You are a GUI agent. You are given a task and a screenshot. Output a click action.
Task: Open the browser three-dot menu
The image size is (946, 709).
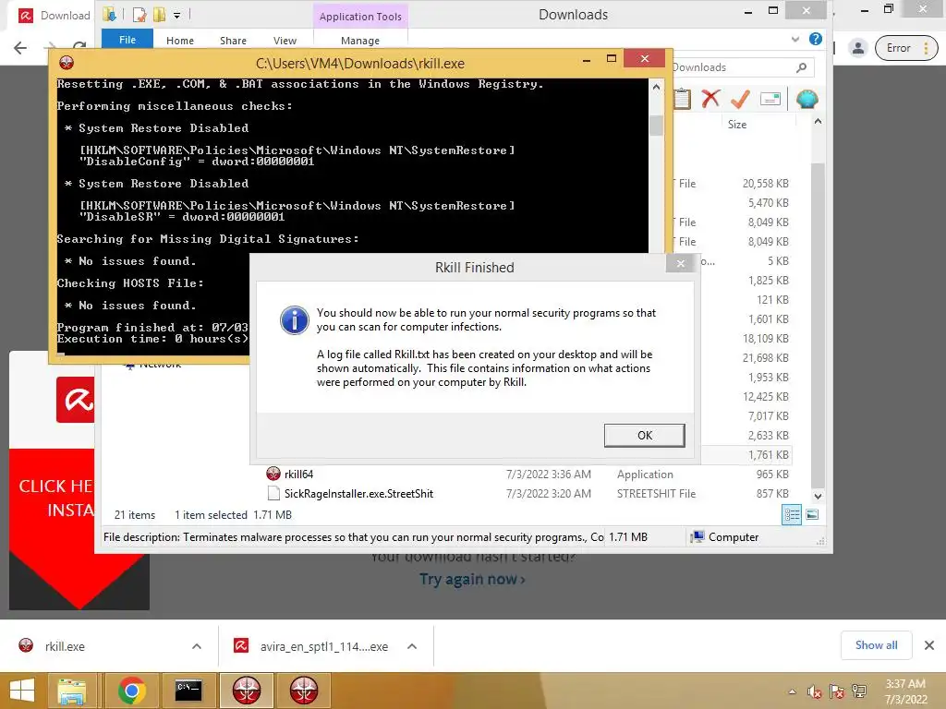click(926, 48)
